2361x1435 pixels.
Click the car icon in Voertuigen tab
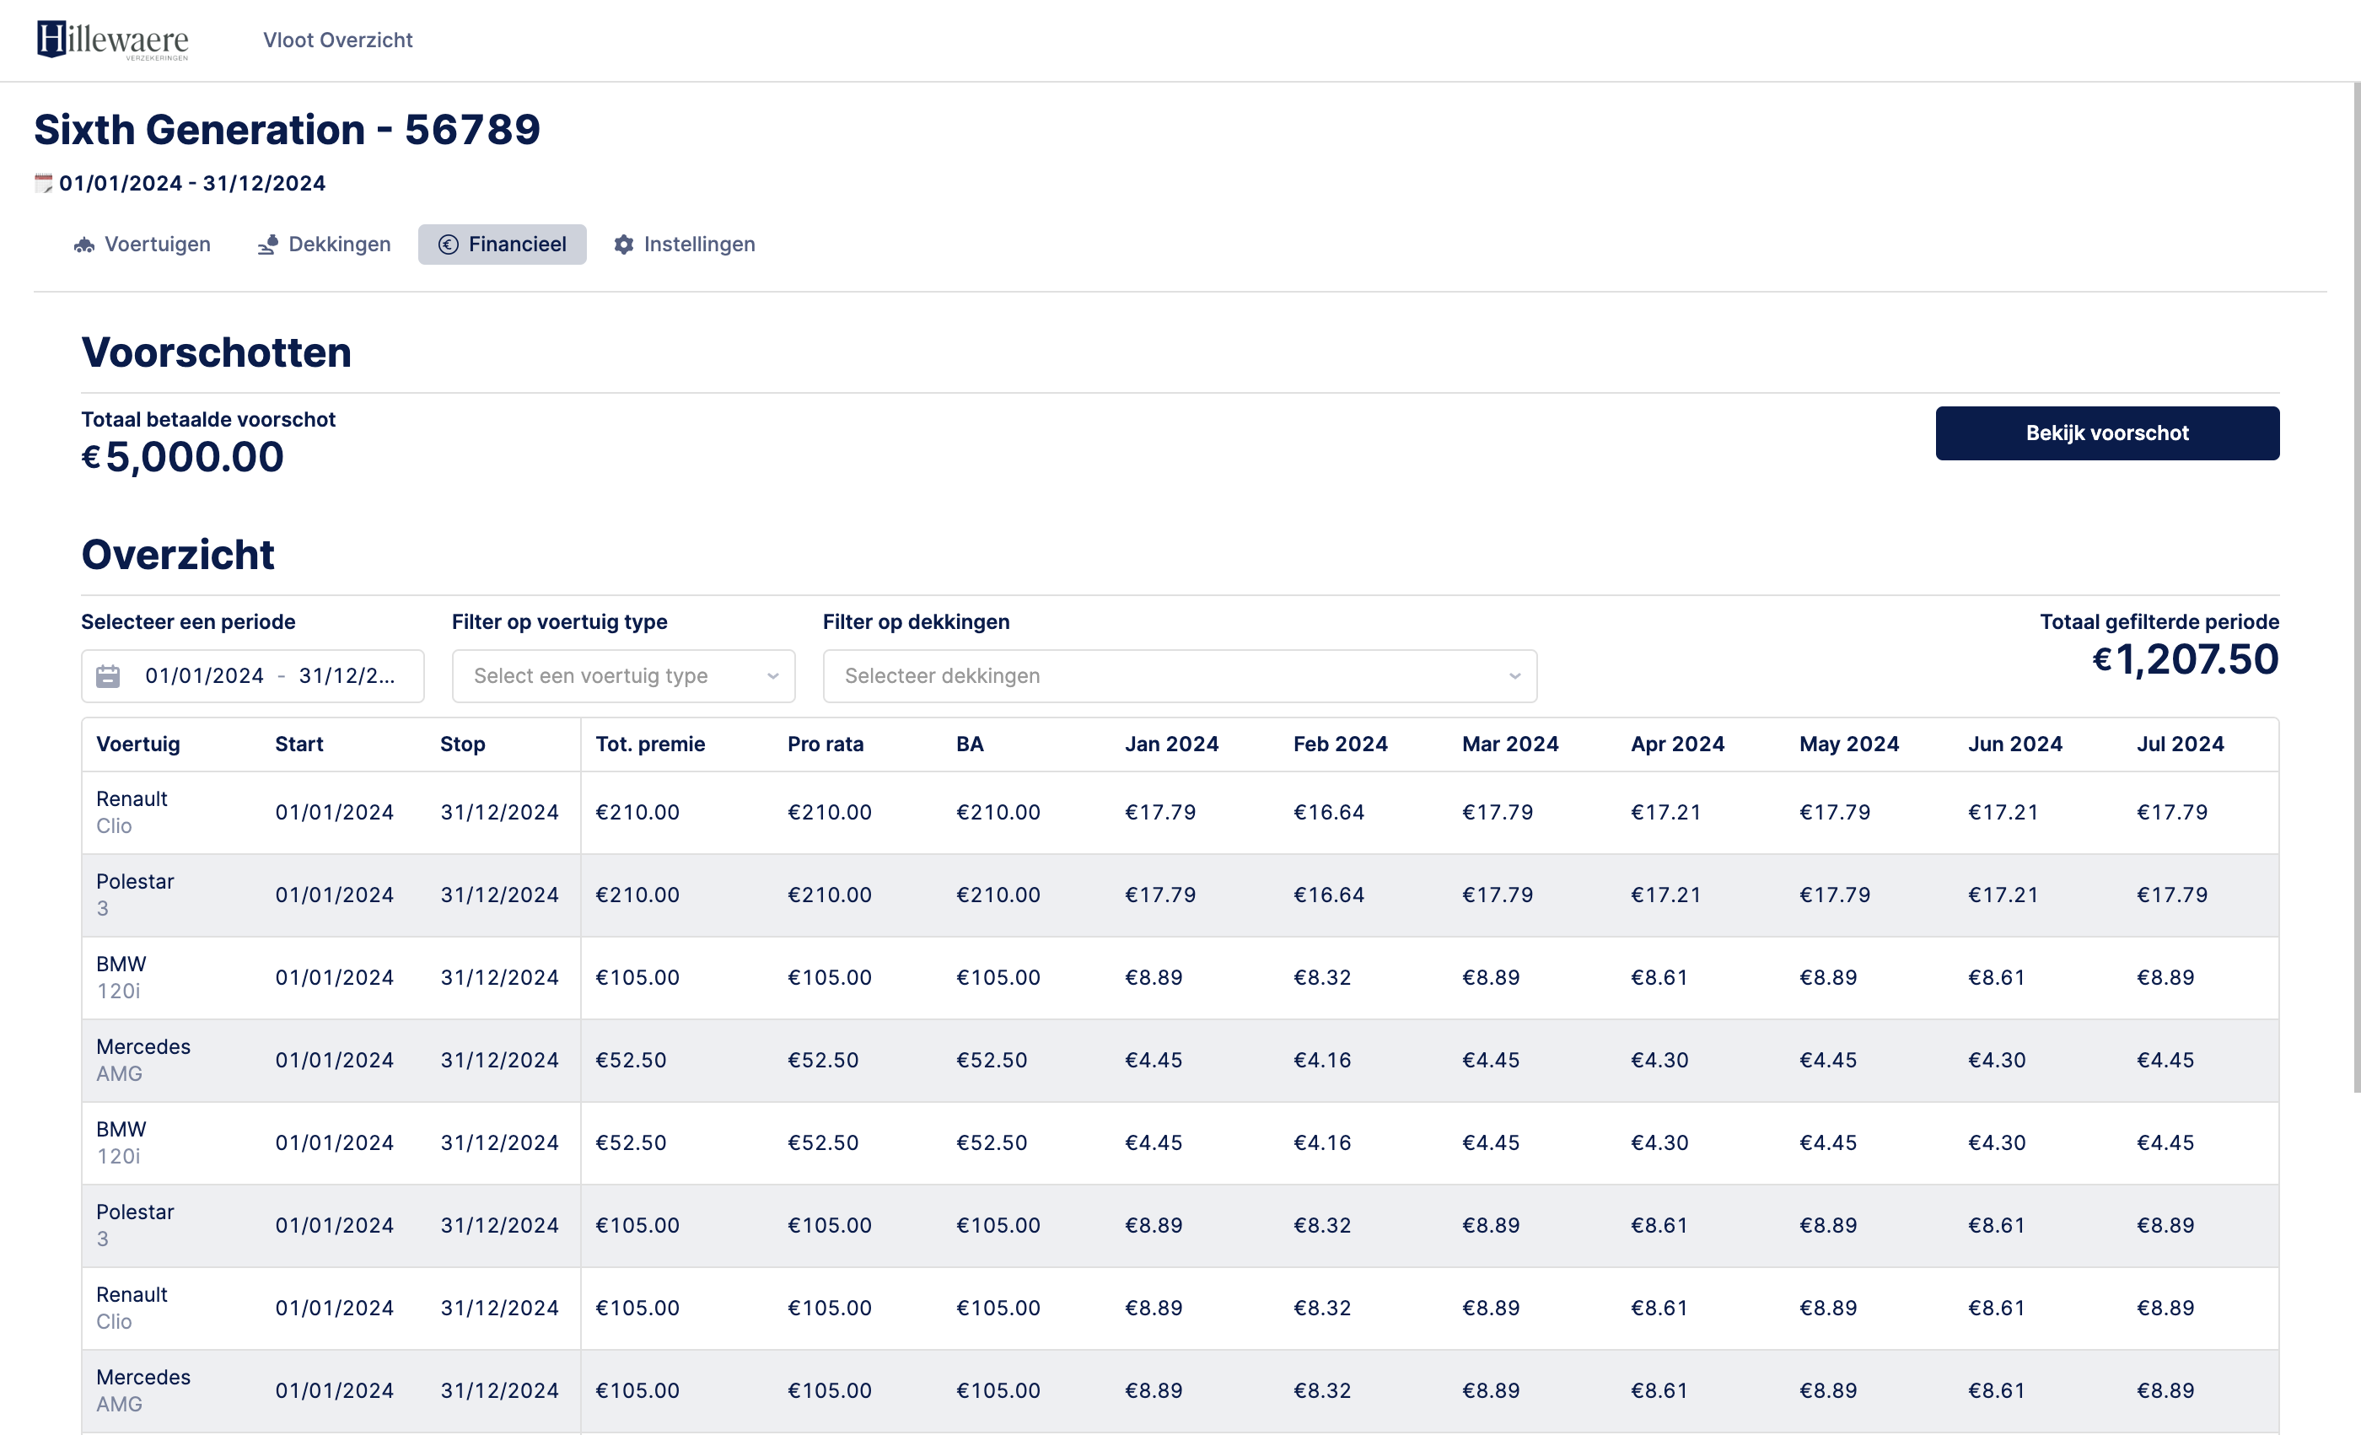click(x=84, y=245)
